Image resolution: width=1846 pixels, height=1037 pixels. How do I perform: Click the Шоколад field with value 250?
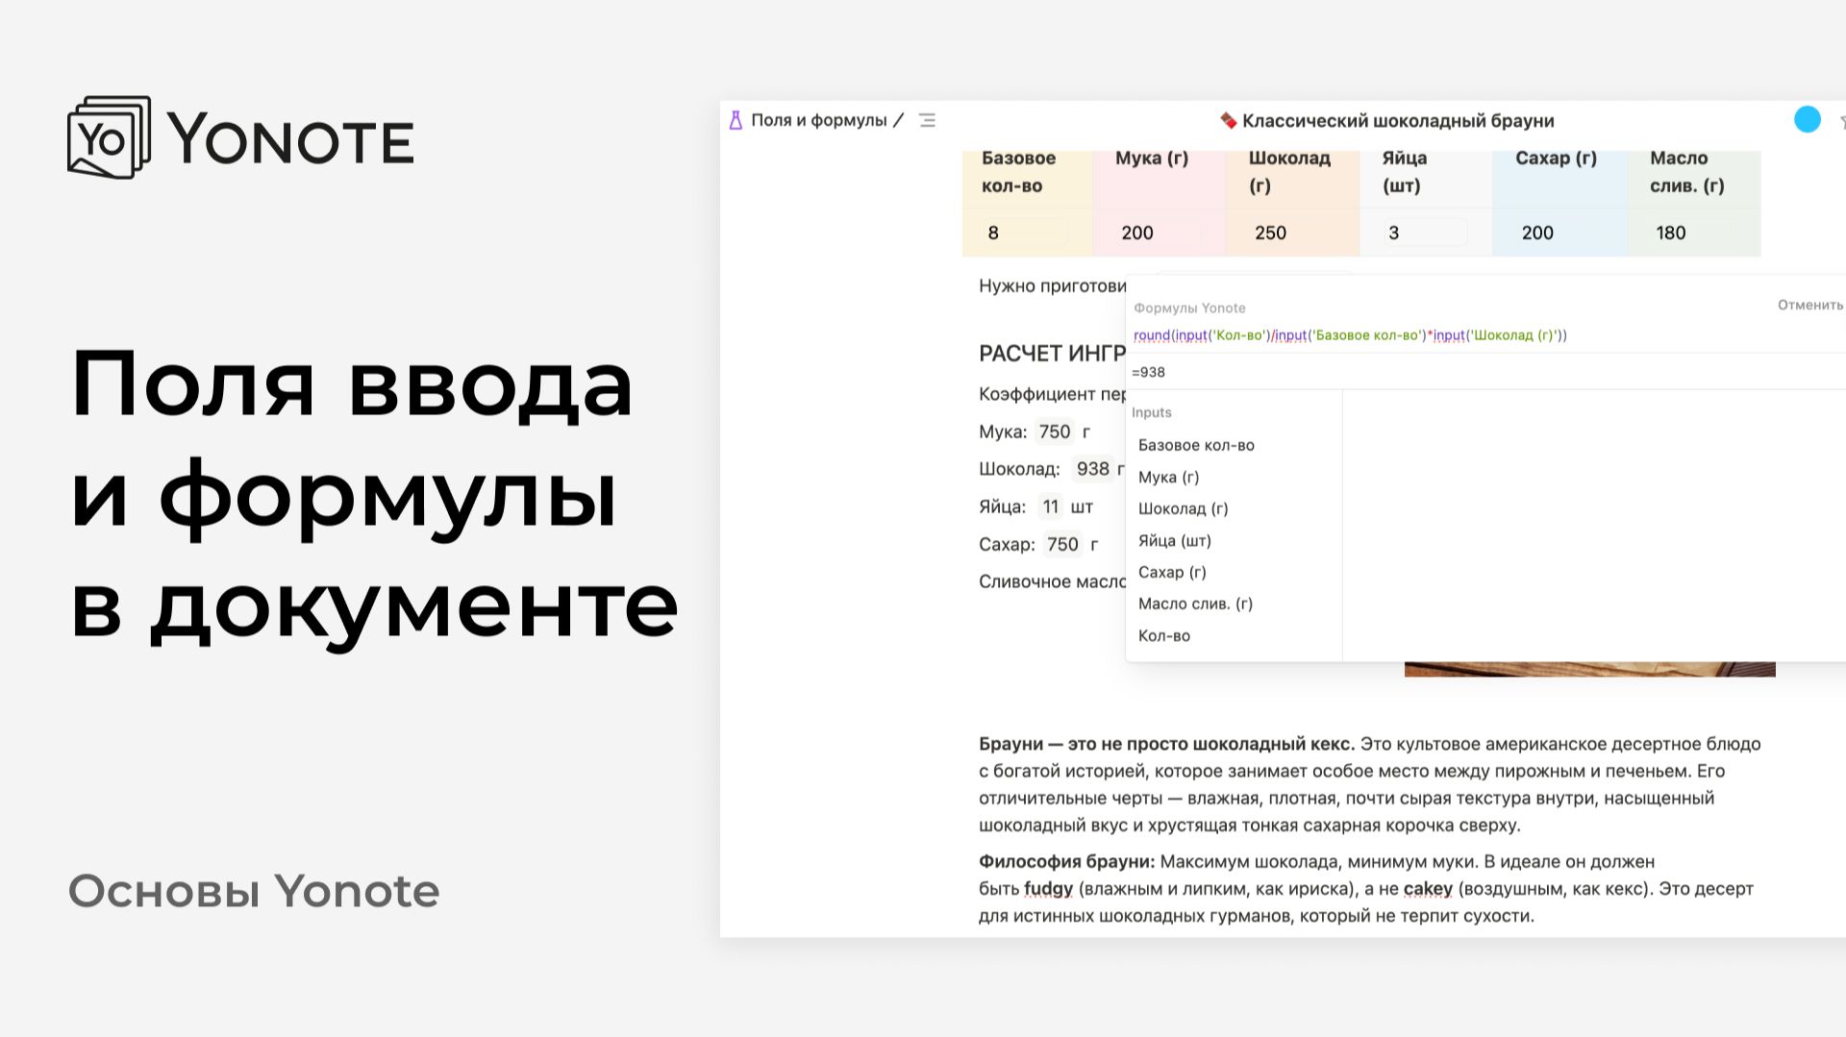[x=1291, y=233]
